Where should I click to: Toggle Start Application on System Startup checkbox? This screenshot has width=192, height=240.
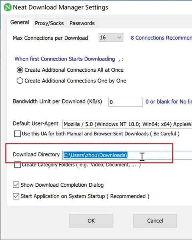point(16,196)
